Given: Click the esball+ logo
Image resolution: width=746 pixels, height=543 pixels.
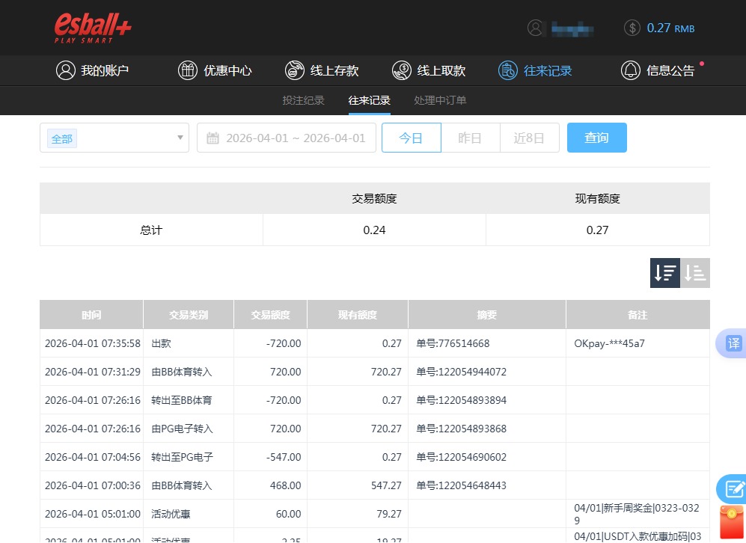Looking at the screenshot, I should click(91, 28).
